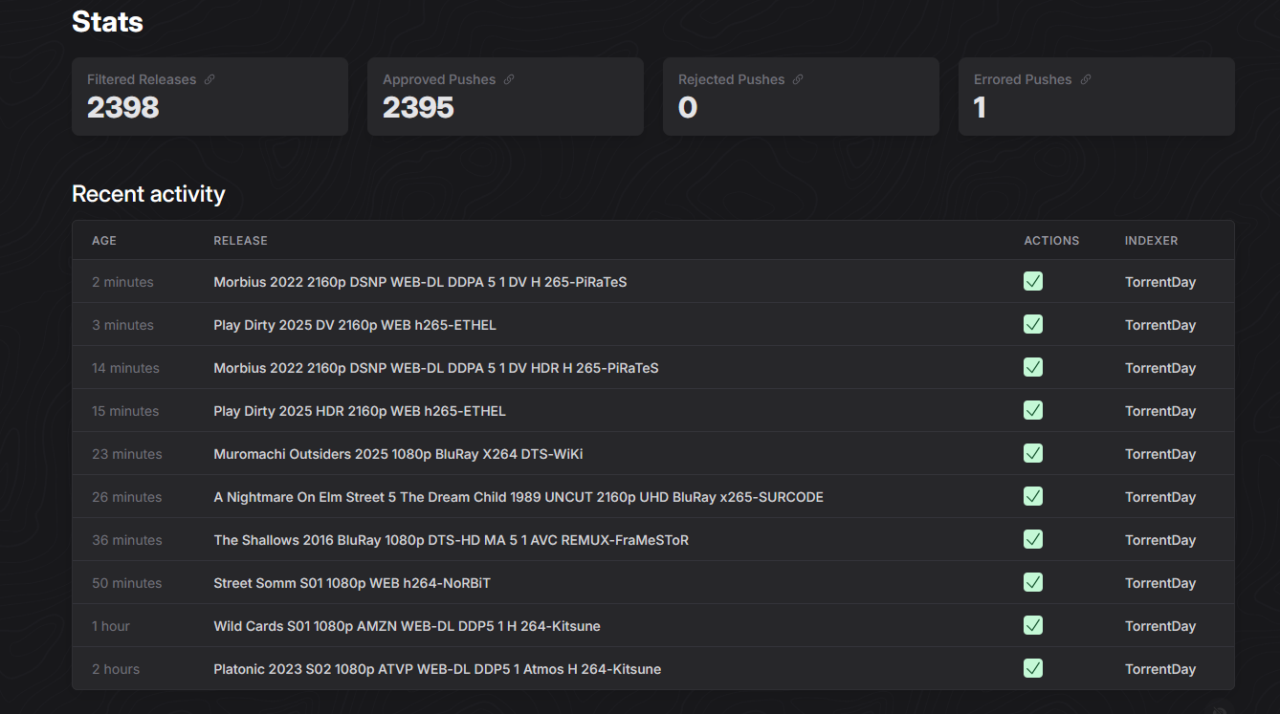Click the RELEASE column header
Viewport: 1280px width, 714px height.
(x=241, y=241)
